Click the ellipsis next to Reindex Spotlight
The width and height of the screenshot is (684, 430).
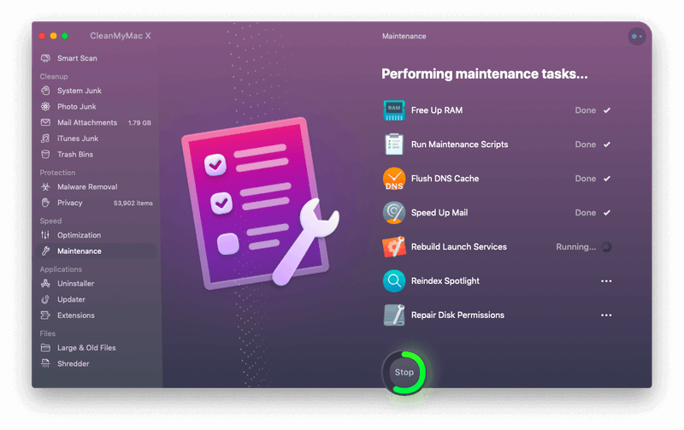(x=606, y=281)
